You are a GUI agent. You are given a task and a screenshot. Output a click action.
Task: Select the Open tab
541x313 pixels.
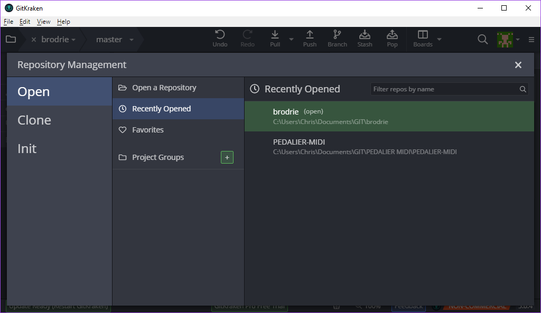[x=59, y=91]
